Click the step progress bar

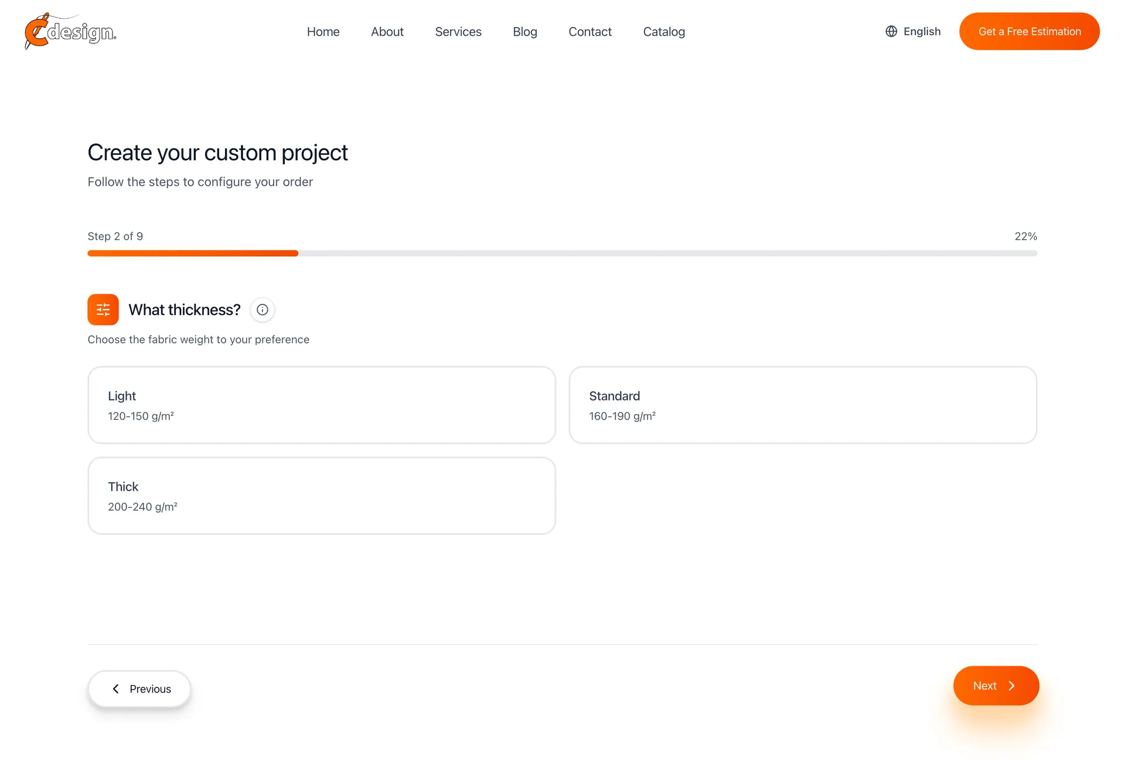click(562, 253)
